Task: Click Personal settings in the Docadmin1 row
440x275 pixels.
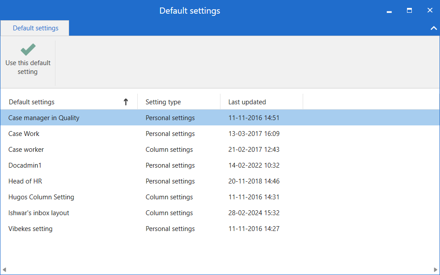Action: tap(170, 165)
